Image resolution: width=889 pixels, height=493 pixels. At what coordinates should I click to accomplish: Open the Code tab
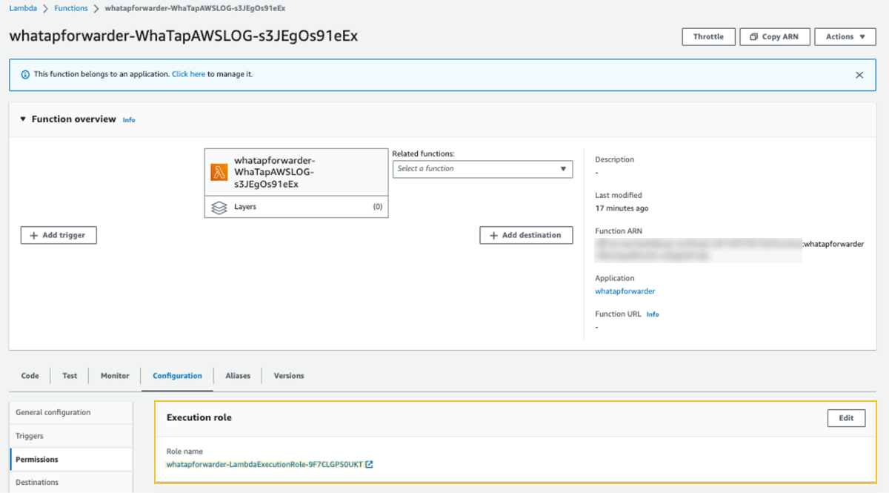30,376
